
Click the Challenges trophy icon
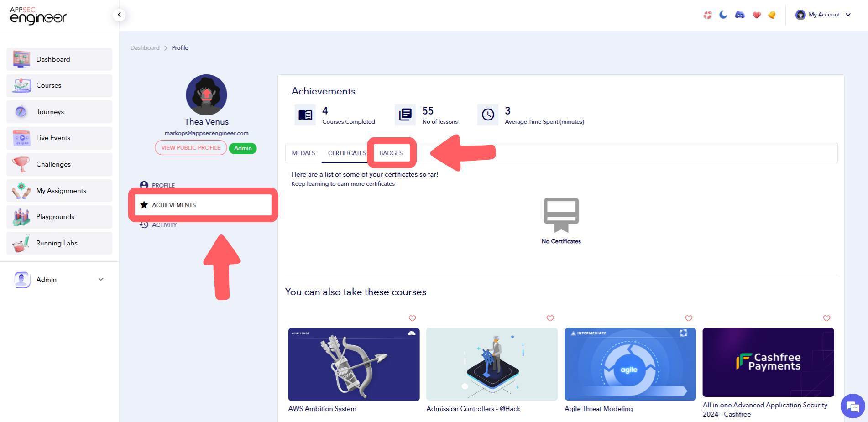[21, 164]
